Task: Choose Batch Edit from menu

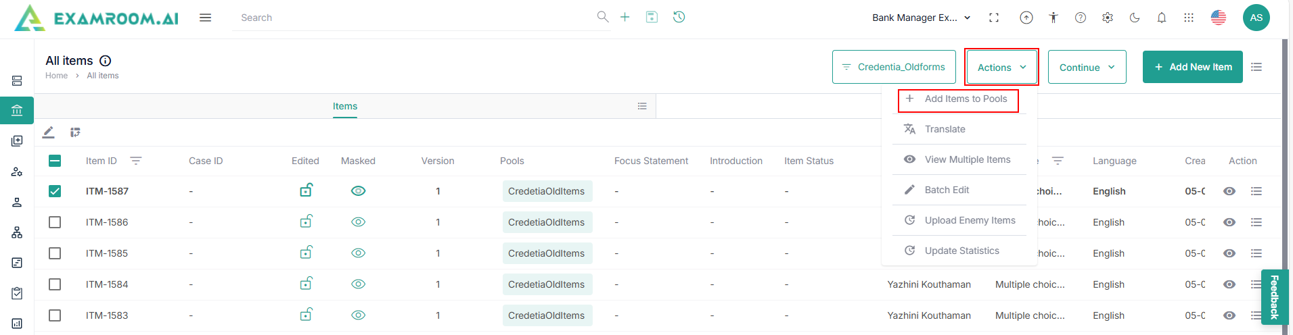Action: coord(947,190)
